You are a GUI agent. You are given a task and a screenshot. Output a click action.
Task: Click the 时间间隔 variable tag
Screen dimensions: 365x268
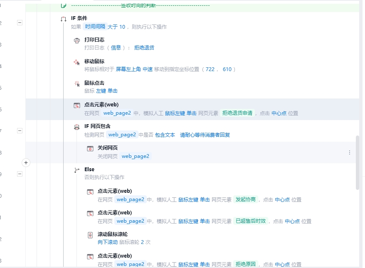coord(95,27)
